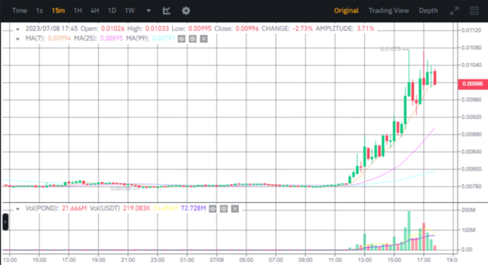
Task: Click the 11:00 time axis label
Action: pyautogui.click(x=335, y=259)
